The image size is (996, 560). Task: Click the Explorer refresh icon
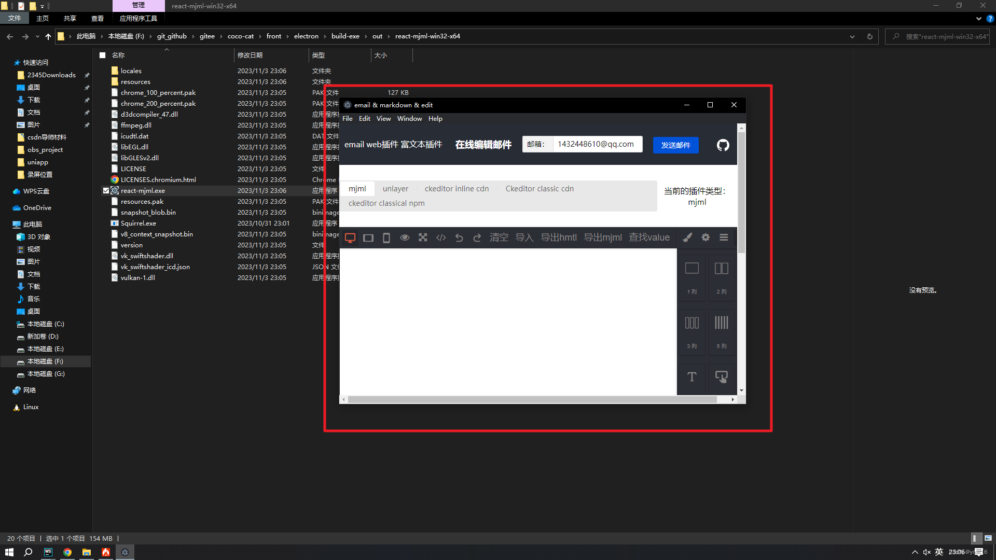(x=869, y=36)
